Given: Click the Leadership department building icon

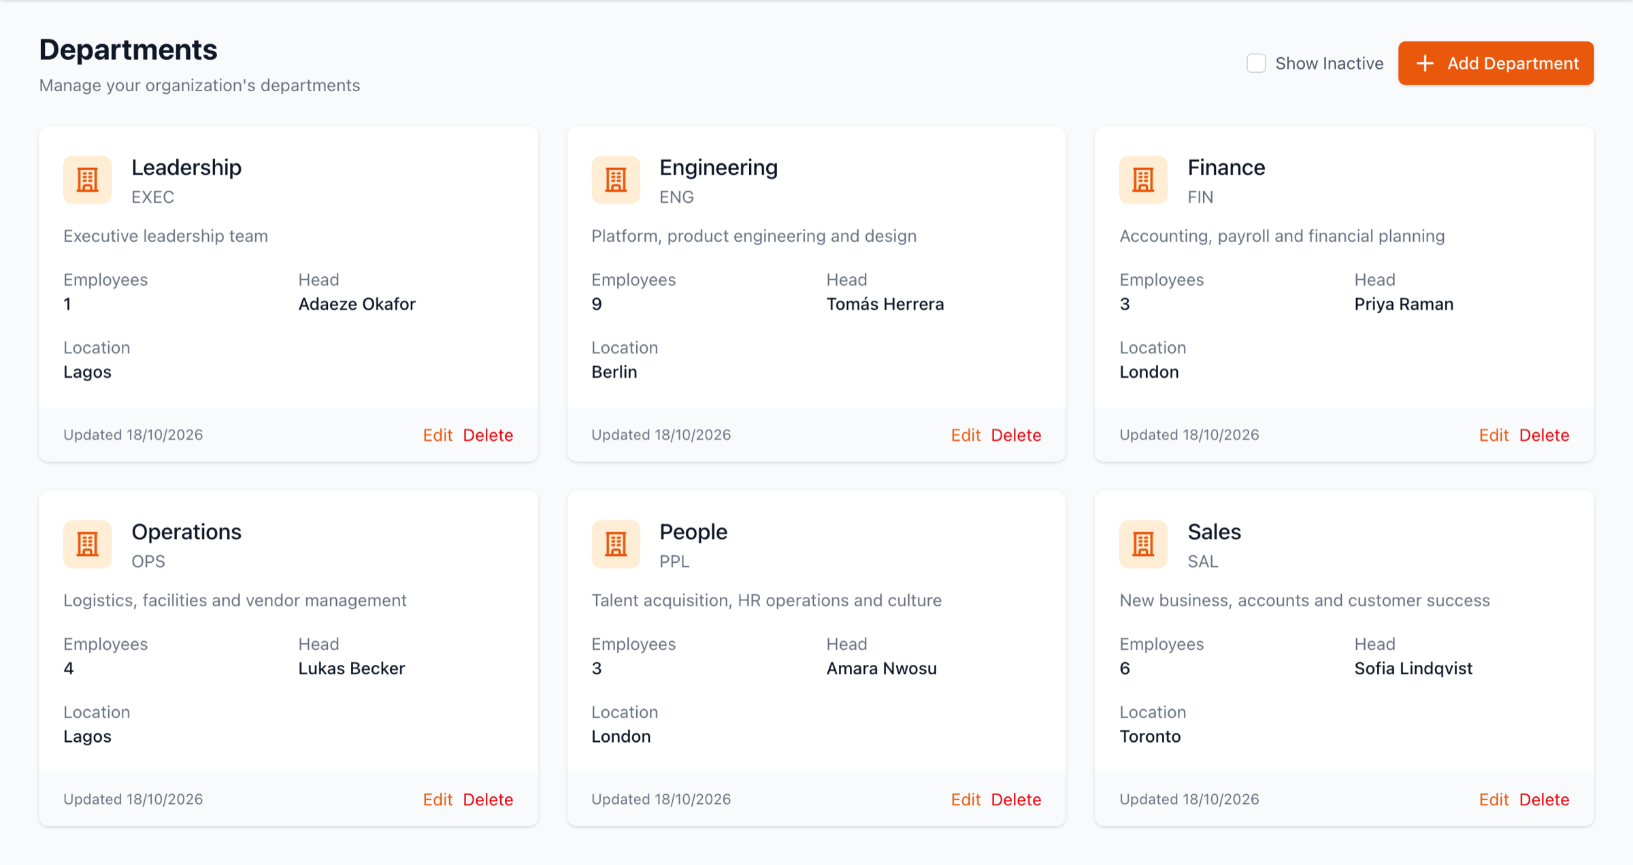Looking at the screenshot, I should 87,180.
